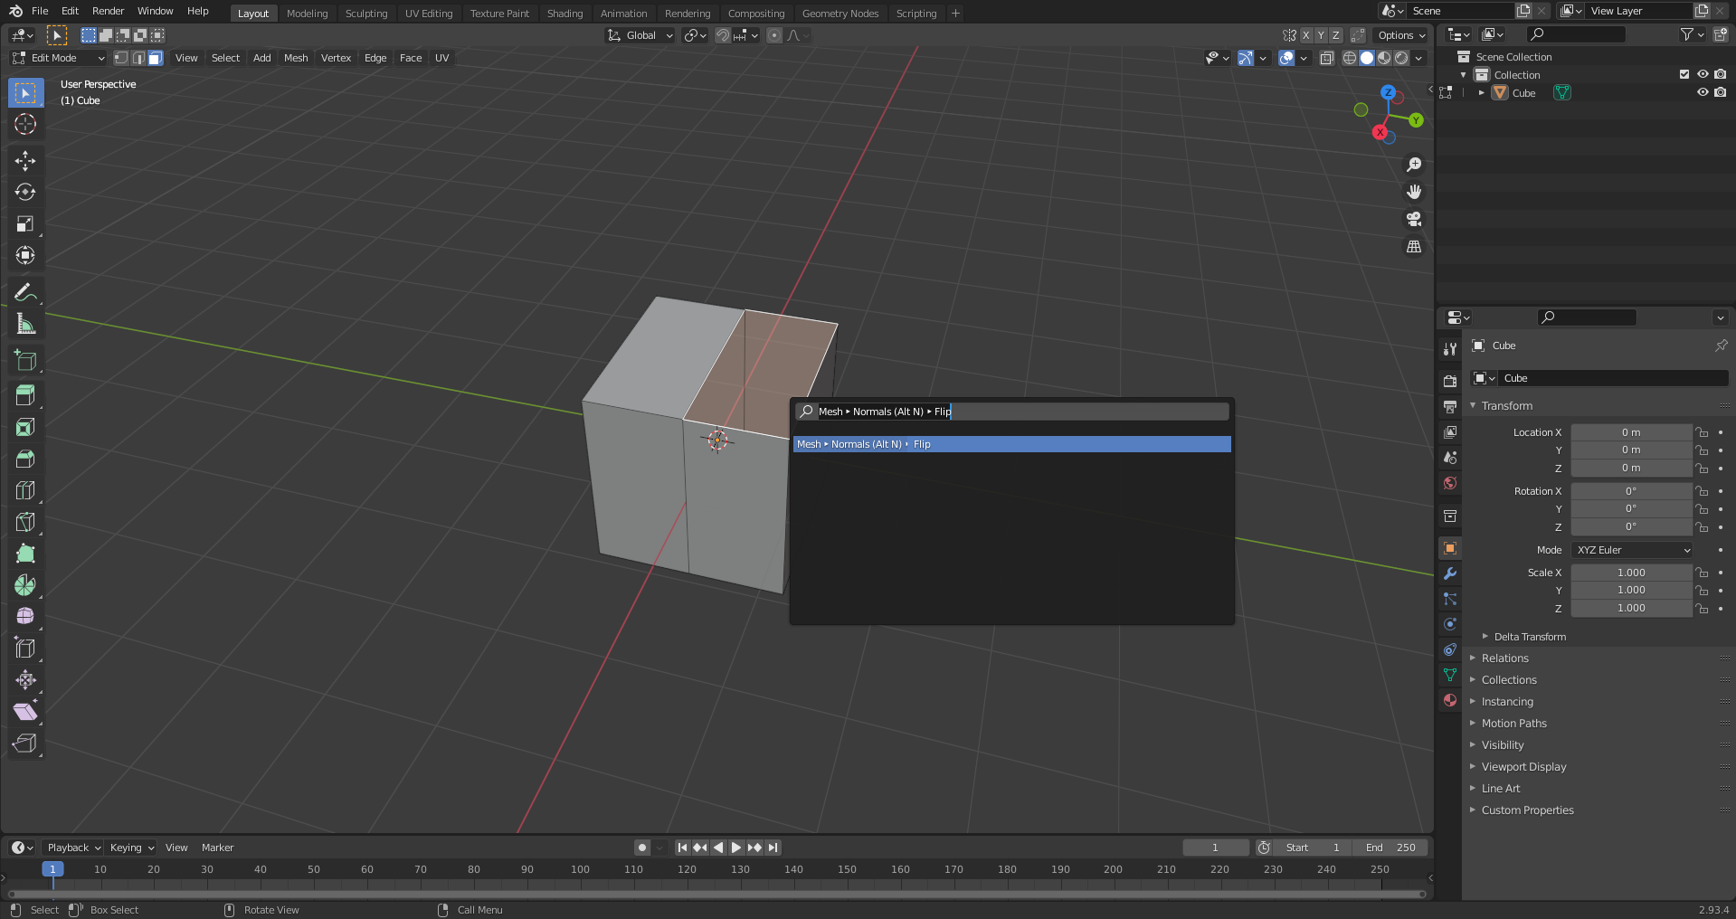
Task: Select the Add Cube tool
Action: tap(25, 360)
